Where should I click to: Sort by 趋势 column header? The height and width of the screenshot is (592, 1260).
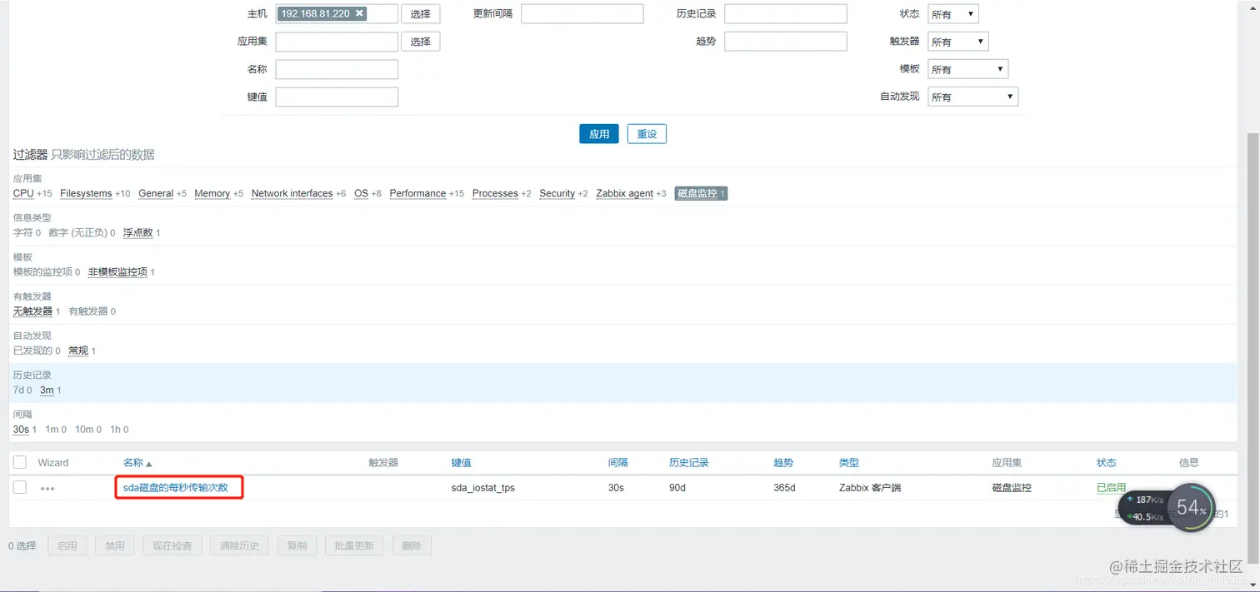[x=783, y=463]
